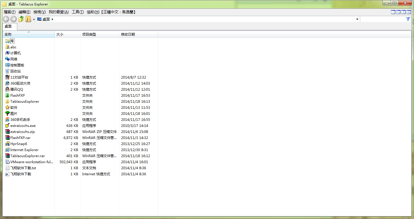Screen dimensions: 414x219
Task: Click 飞翔软件下载 Internet shortcut file name
Action: point(21,174)
